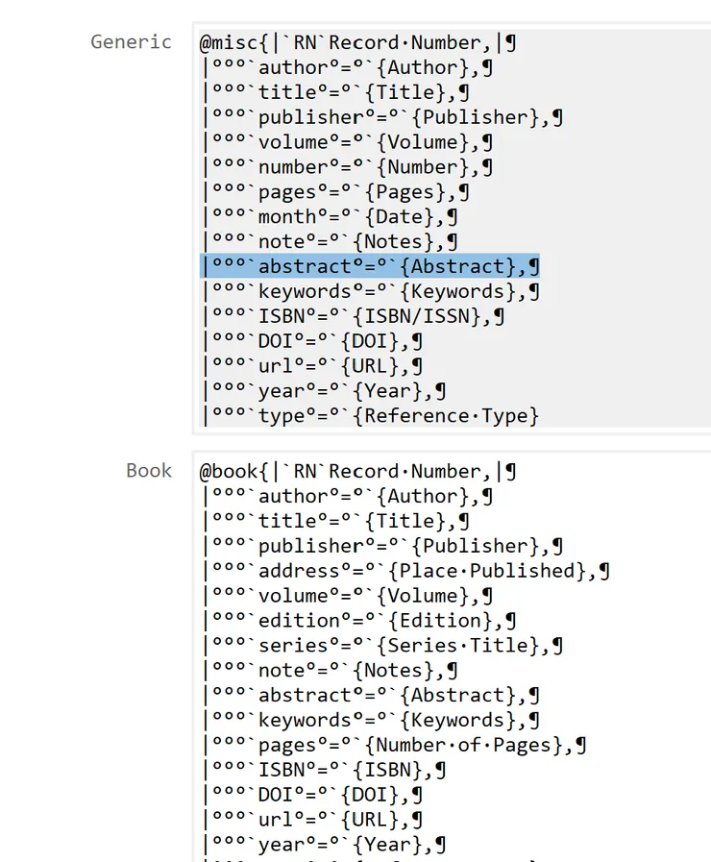Screen dimensions: 711x862
Task: Click the address = {Place Published} line
Action: click(x=406, y=571)
